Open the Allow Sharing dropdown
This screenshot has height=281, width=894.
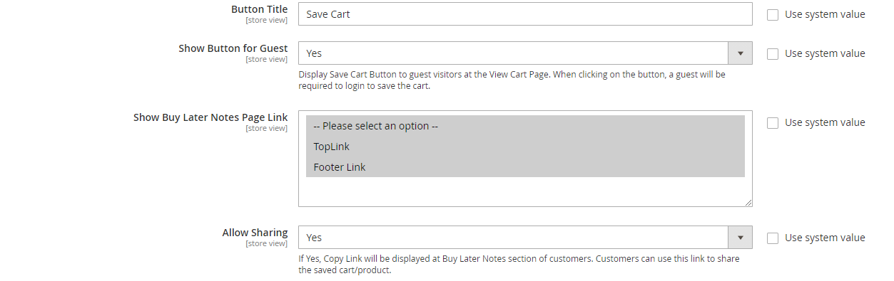pos(525,237)
